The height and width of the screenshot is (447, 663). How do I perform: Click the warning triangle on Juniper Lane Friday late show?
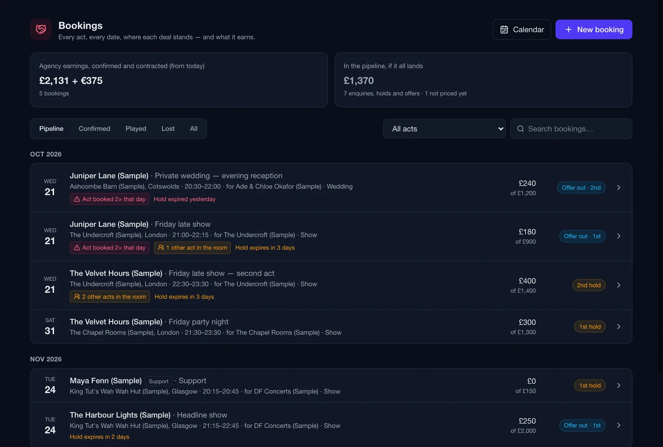click(x=77, y=248)
